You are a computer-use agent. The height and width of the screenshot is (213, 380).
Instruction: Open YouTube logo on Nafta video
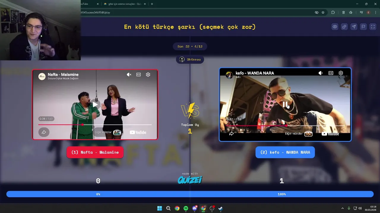(138, 132)
